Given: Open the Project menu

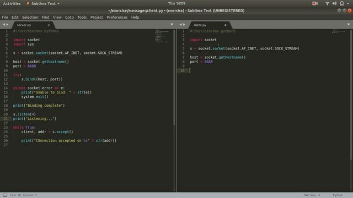Looking at the screenshot, I should pos(97,17).
